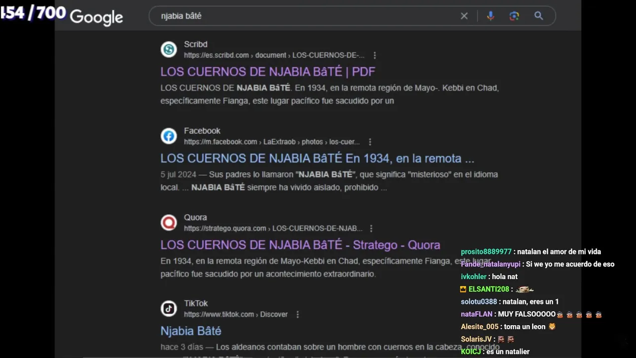The height and width of the screenshot is (358, 636).
Task: Click the Facebook site name
Action: coord(202,131)
